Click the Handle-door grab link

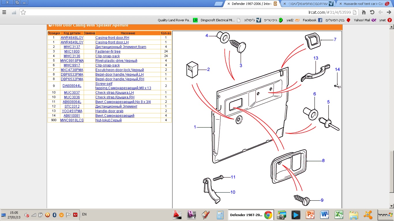109,111
